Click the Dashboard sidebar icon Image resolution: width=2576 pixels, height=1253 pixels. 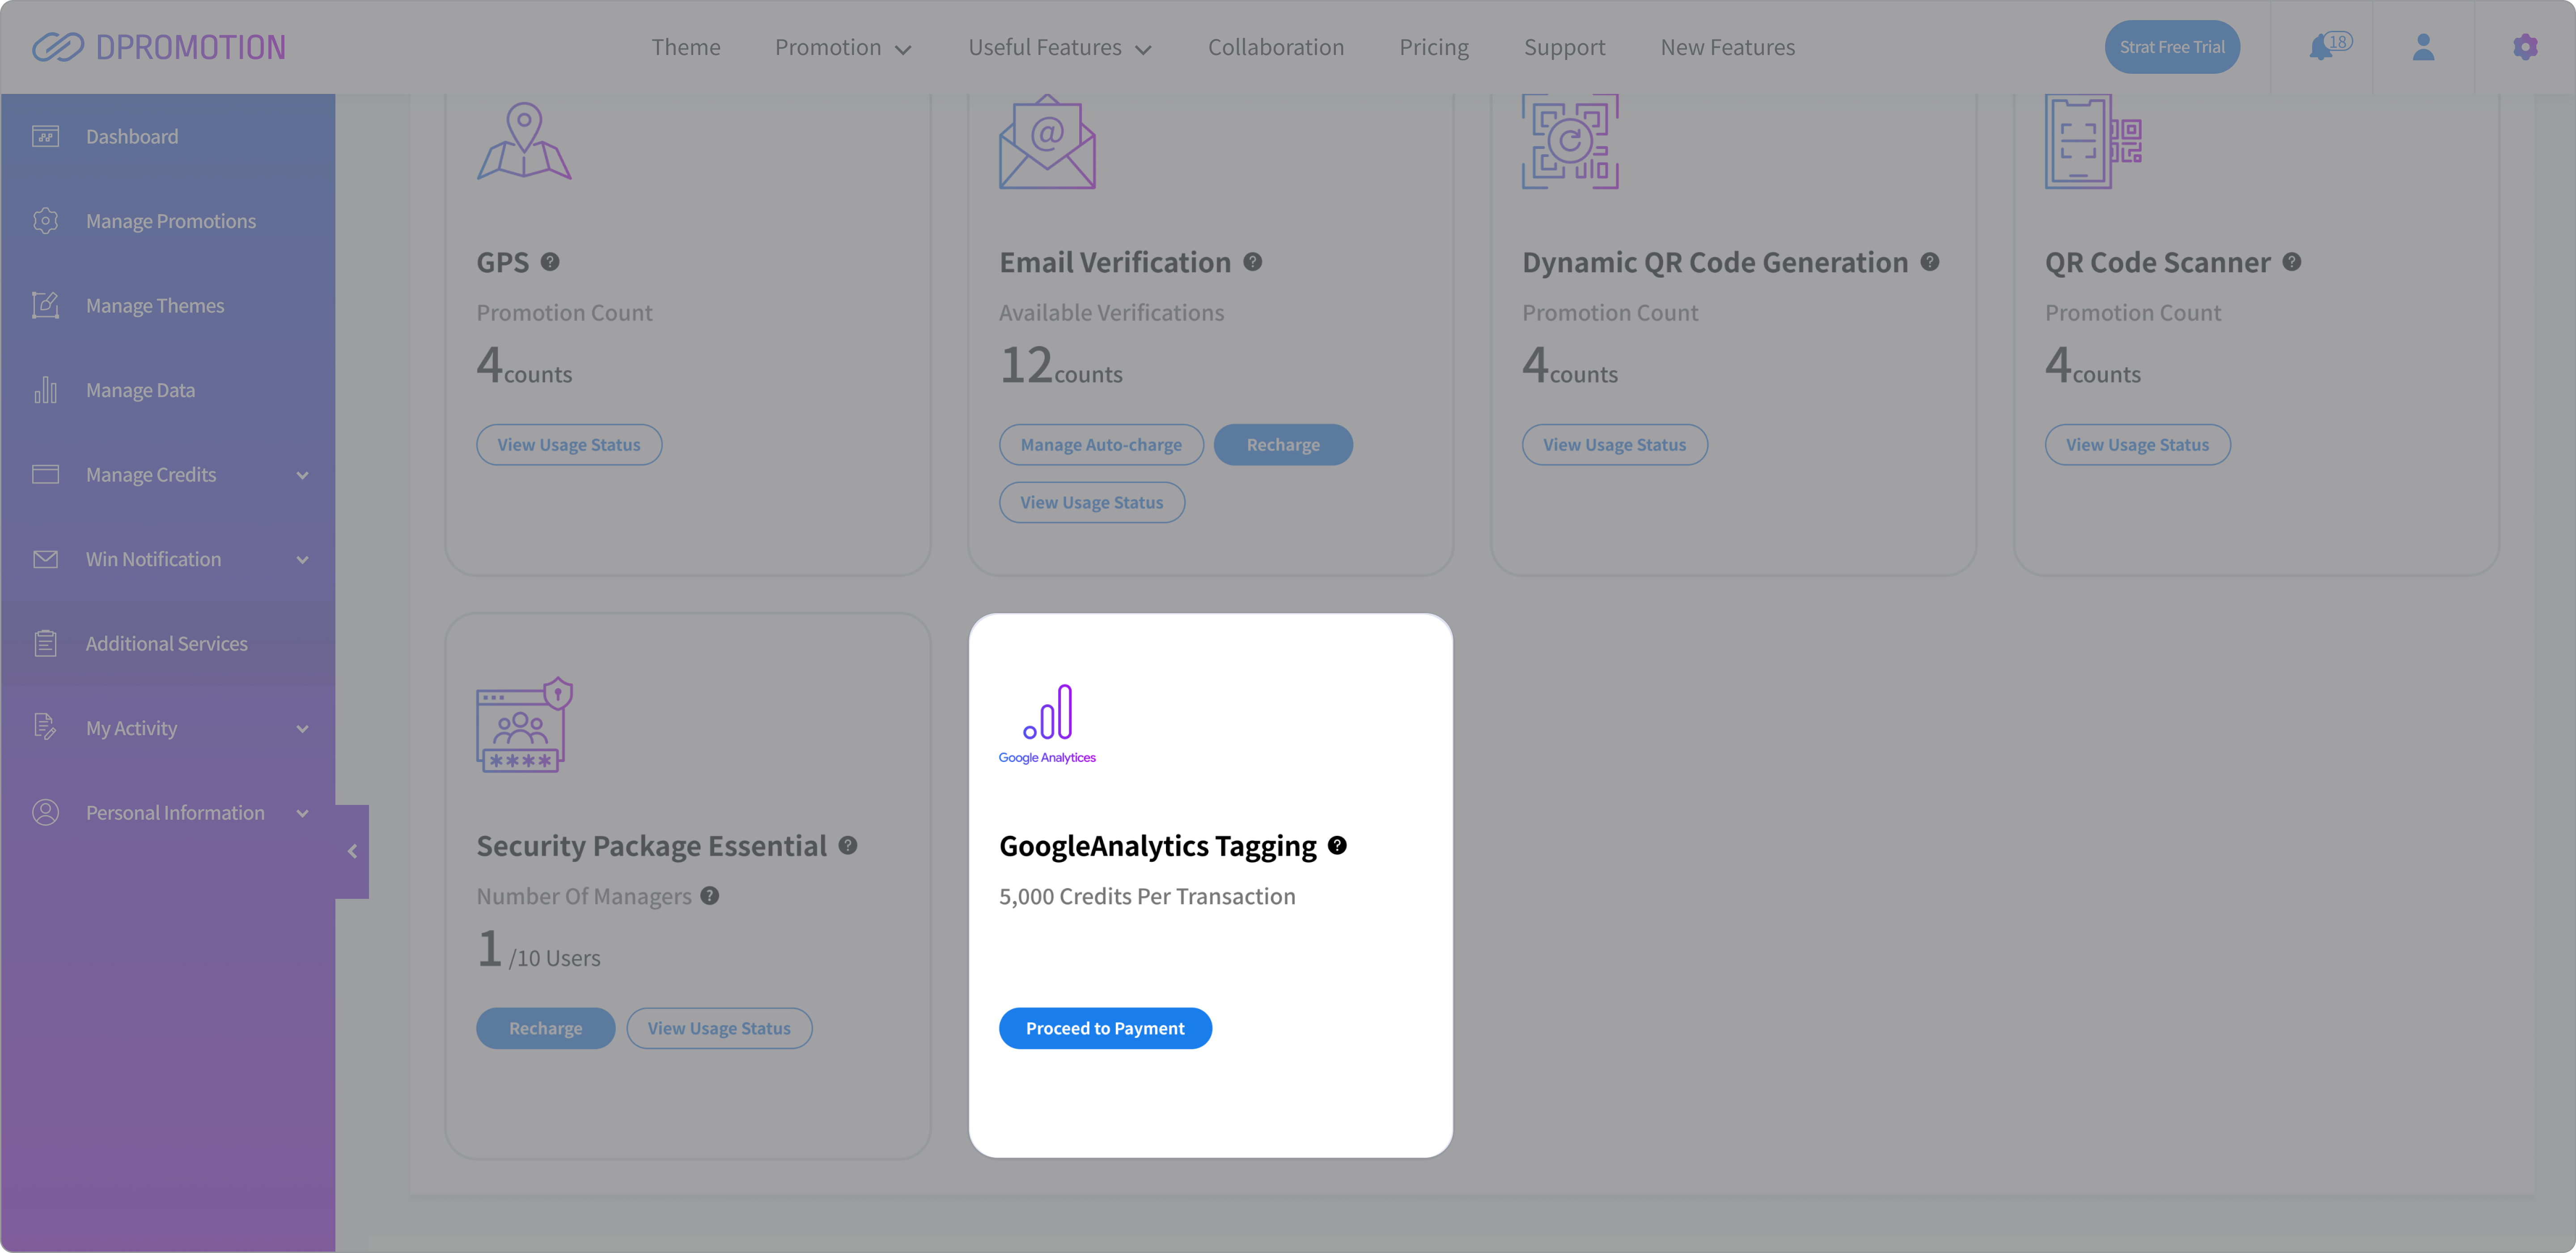tap(46, 136)
